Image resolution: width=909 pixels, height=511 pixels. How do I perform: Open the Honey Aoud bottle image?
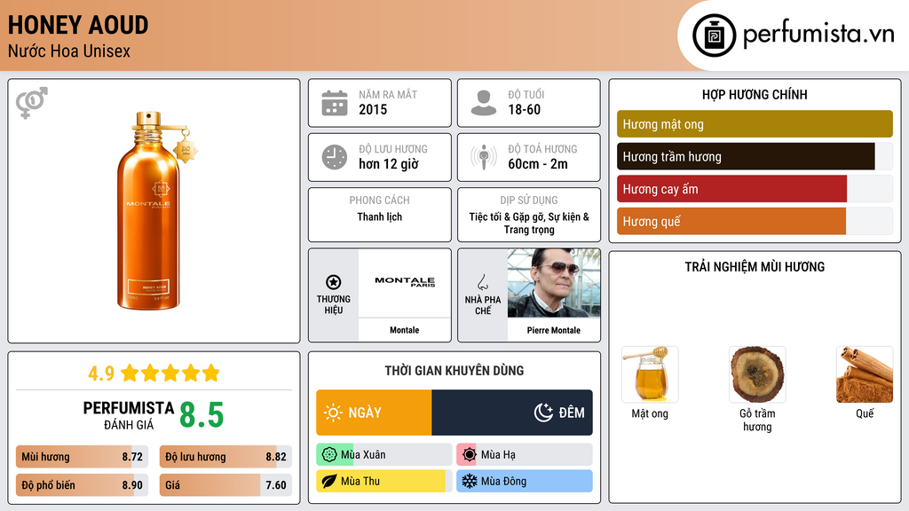(157, 210)
